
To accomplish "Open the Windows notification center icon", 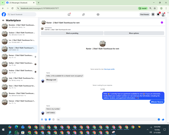I will [x=165, y=130].
